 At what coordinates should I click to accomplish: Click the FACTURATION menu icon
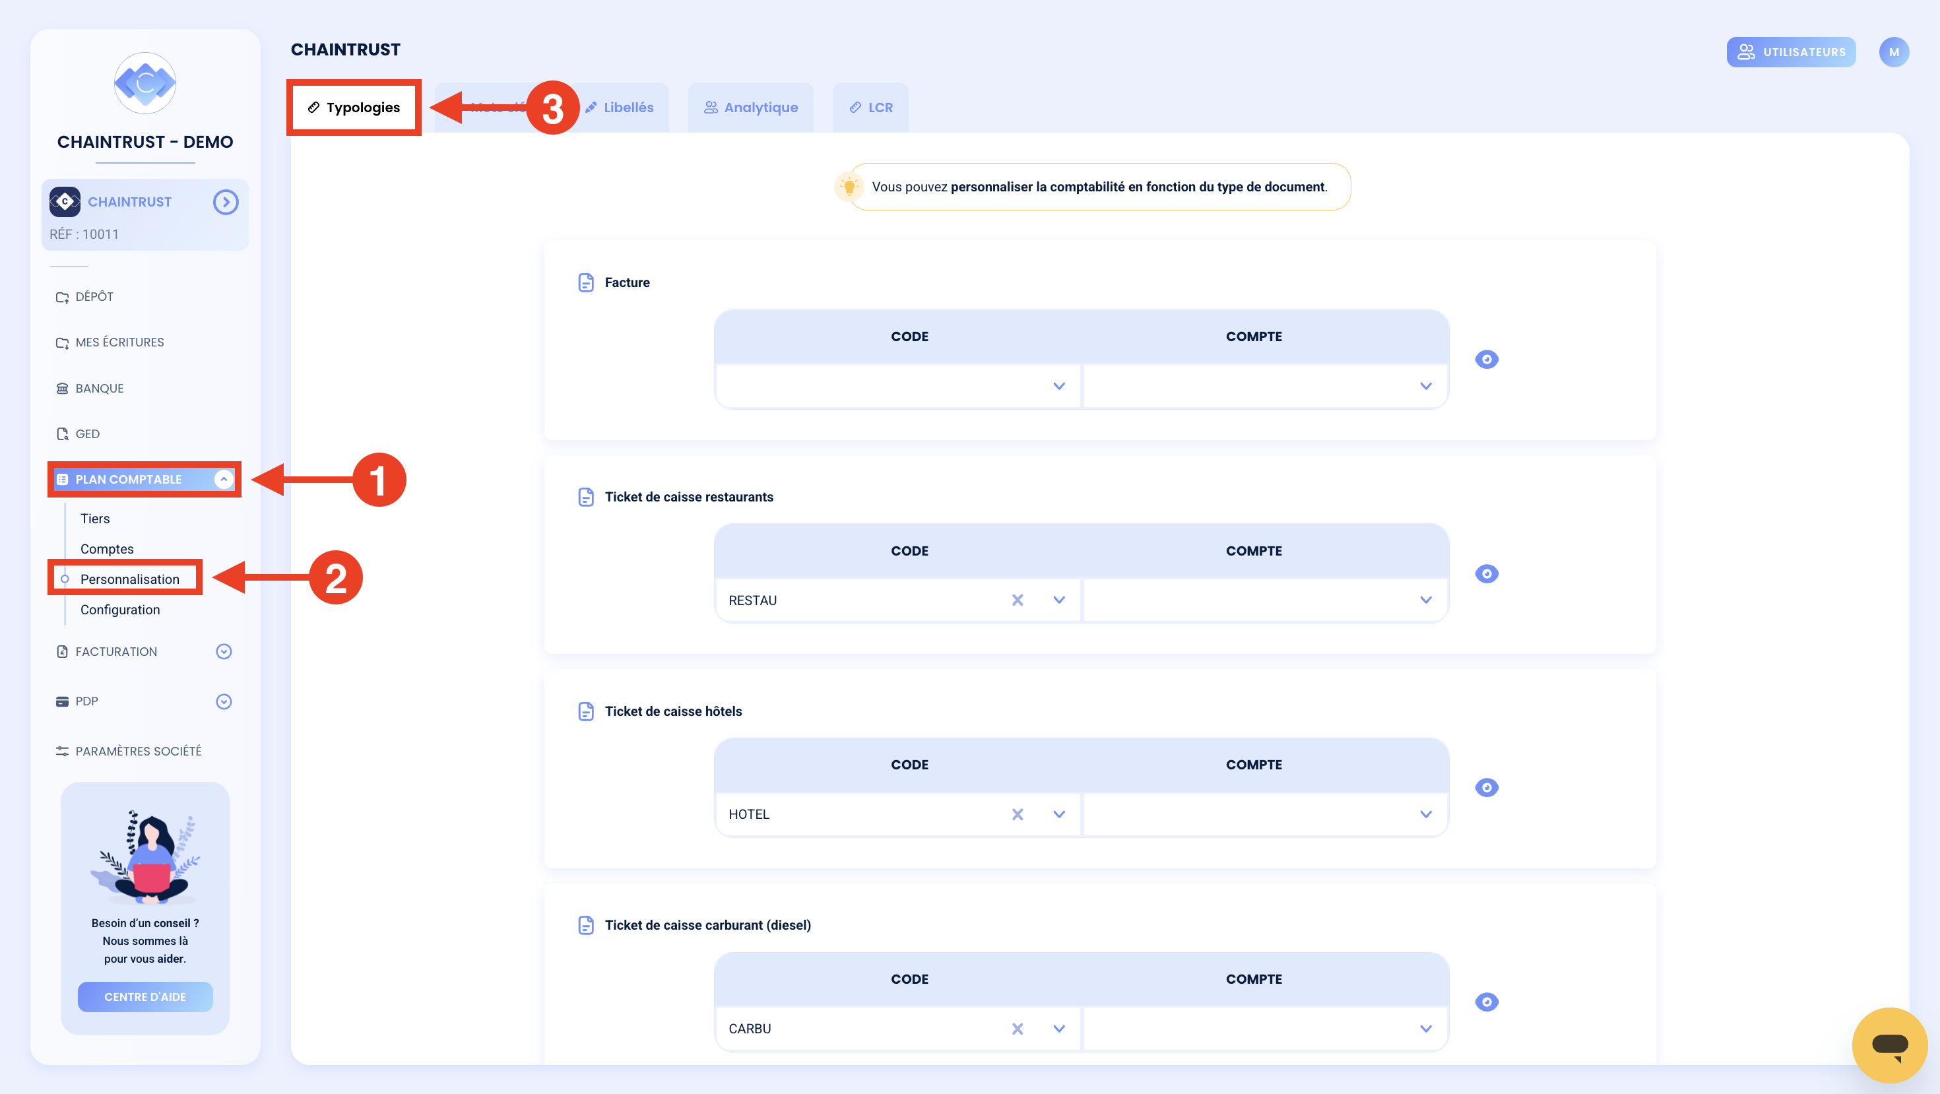(63, 652)
